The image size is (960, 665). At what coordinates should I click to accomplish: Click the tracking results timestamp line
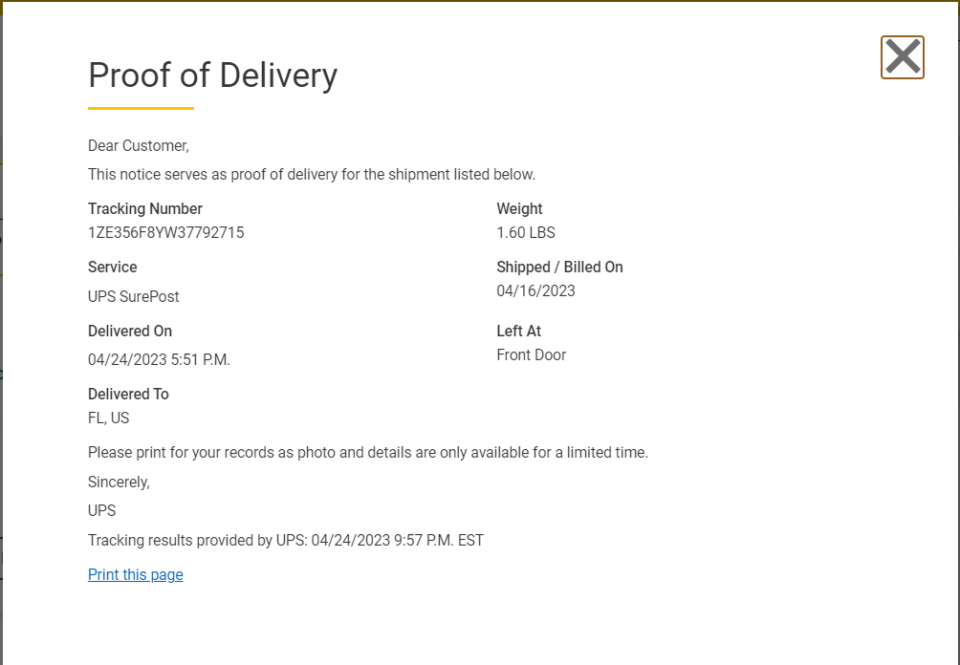tap(286, 540)
